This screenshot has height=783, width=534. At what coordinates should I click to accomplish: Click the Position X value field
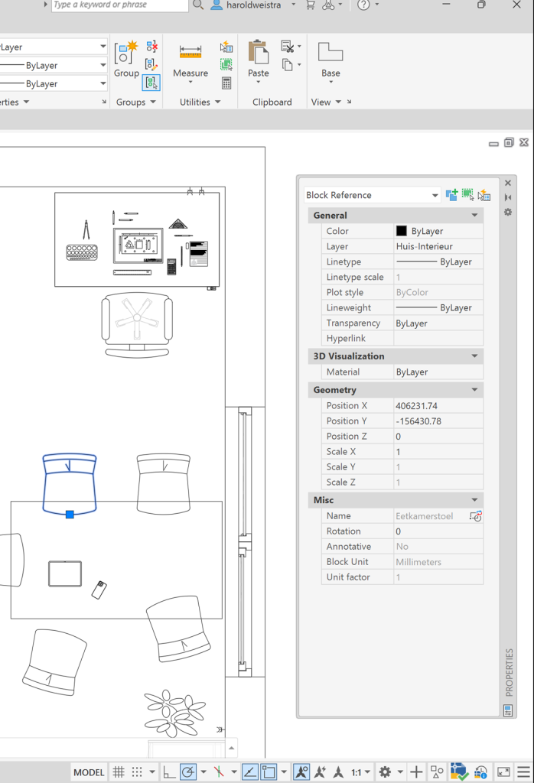(x=438, y=406)
